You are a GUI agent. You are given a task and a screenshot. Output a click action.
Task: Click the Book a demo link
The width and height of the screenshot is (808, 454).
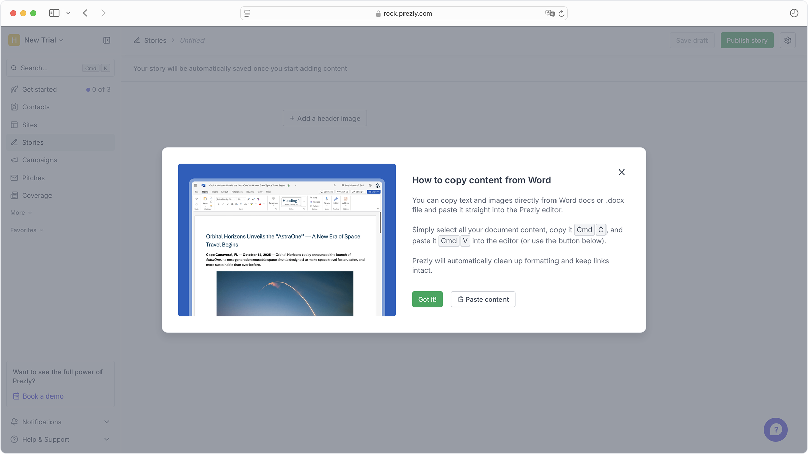click(43, 396)
